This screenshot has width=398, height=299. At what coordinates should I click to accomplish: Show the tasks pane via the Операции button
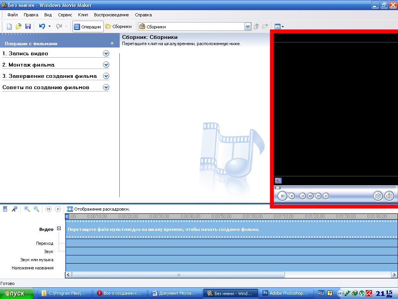click(x=88, y=26)
